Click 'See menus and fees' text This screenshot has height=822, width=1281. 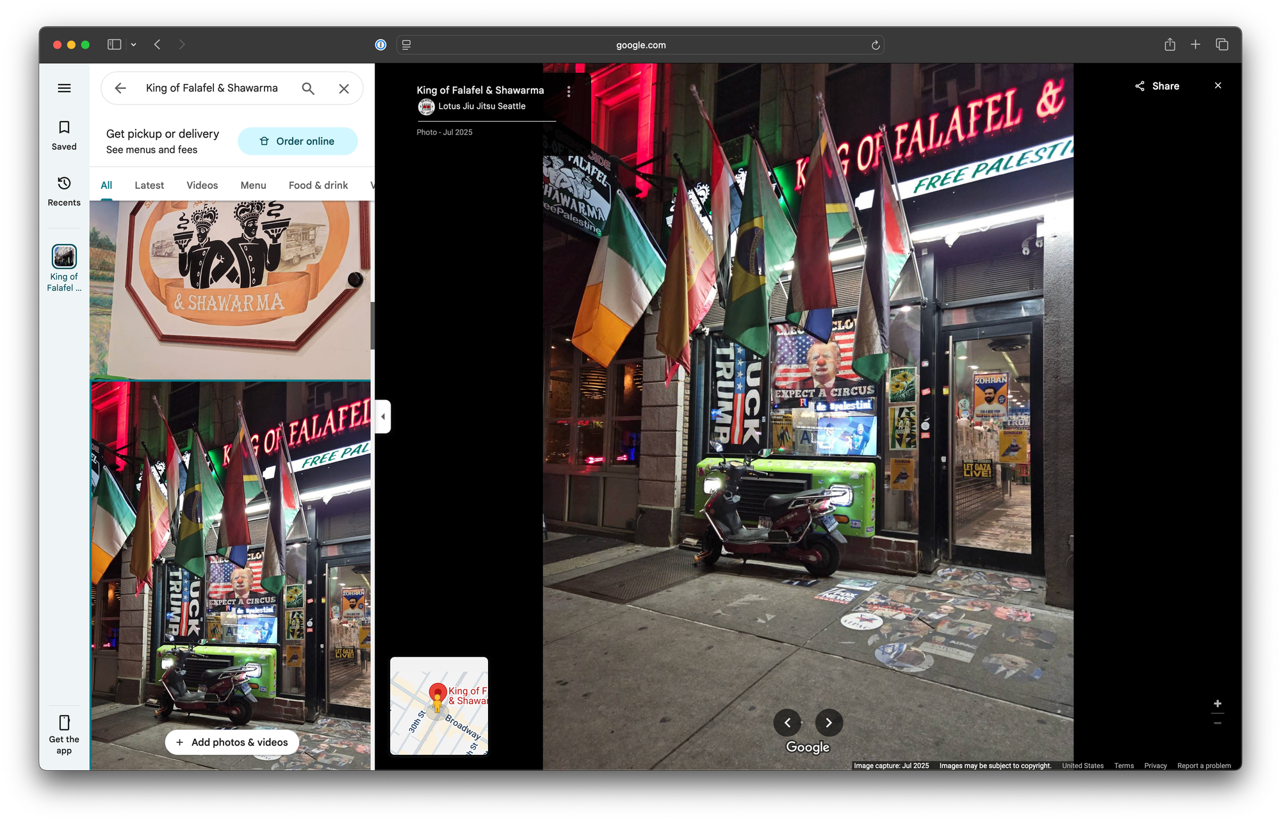tap(152, 150)
